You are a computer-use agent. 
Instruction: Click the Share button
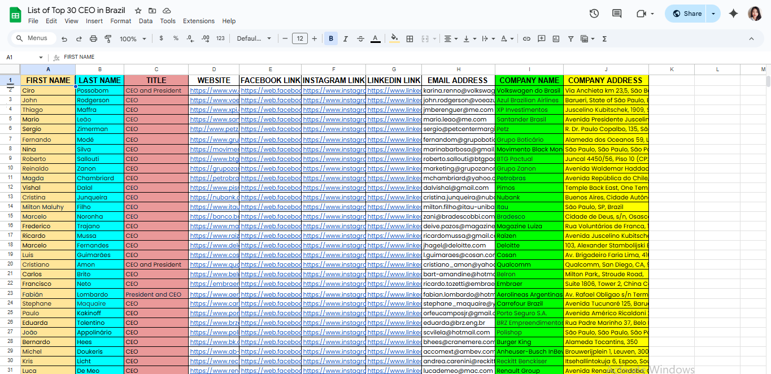(x=687, y=14)
